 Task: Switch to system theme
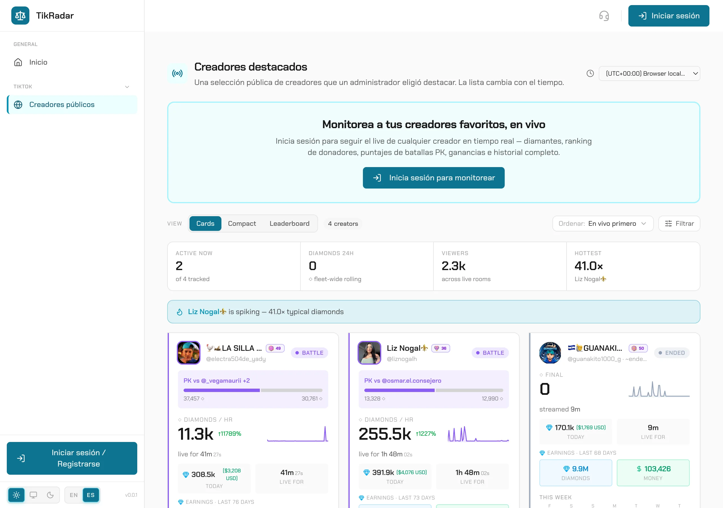pyautogui.click(x=33, y=495)
